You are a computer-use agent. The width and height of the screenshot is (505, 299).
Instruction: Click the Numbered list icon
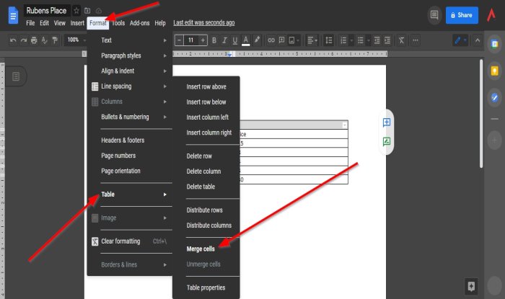click(x=343, y=40)
